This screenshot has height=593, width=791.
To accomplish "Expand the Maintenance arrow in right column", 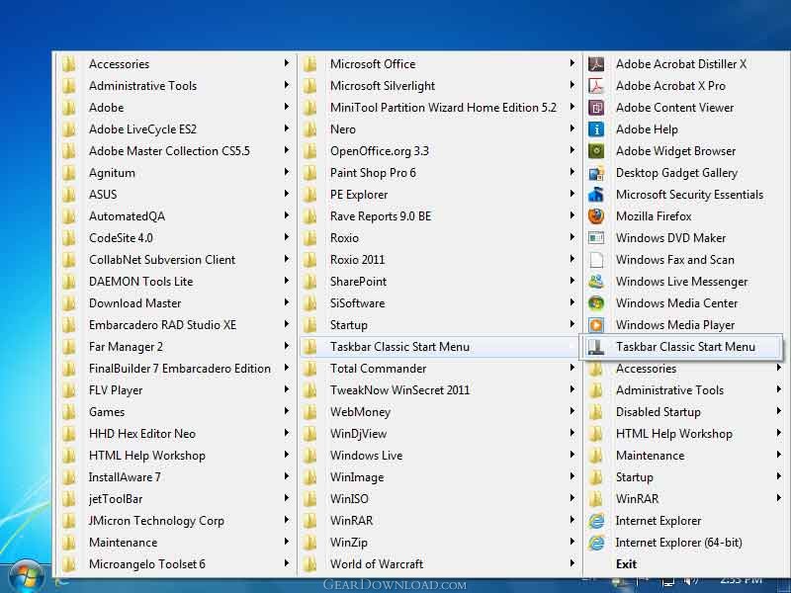I will (x=778, y=455).
